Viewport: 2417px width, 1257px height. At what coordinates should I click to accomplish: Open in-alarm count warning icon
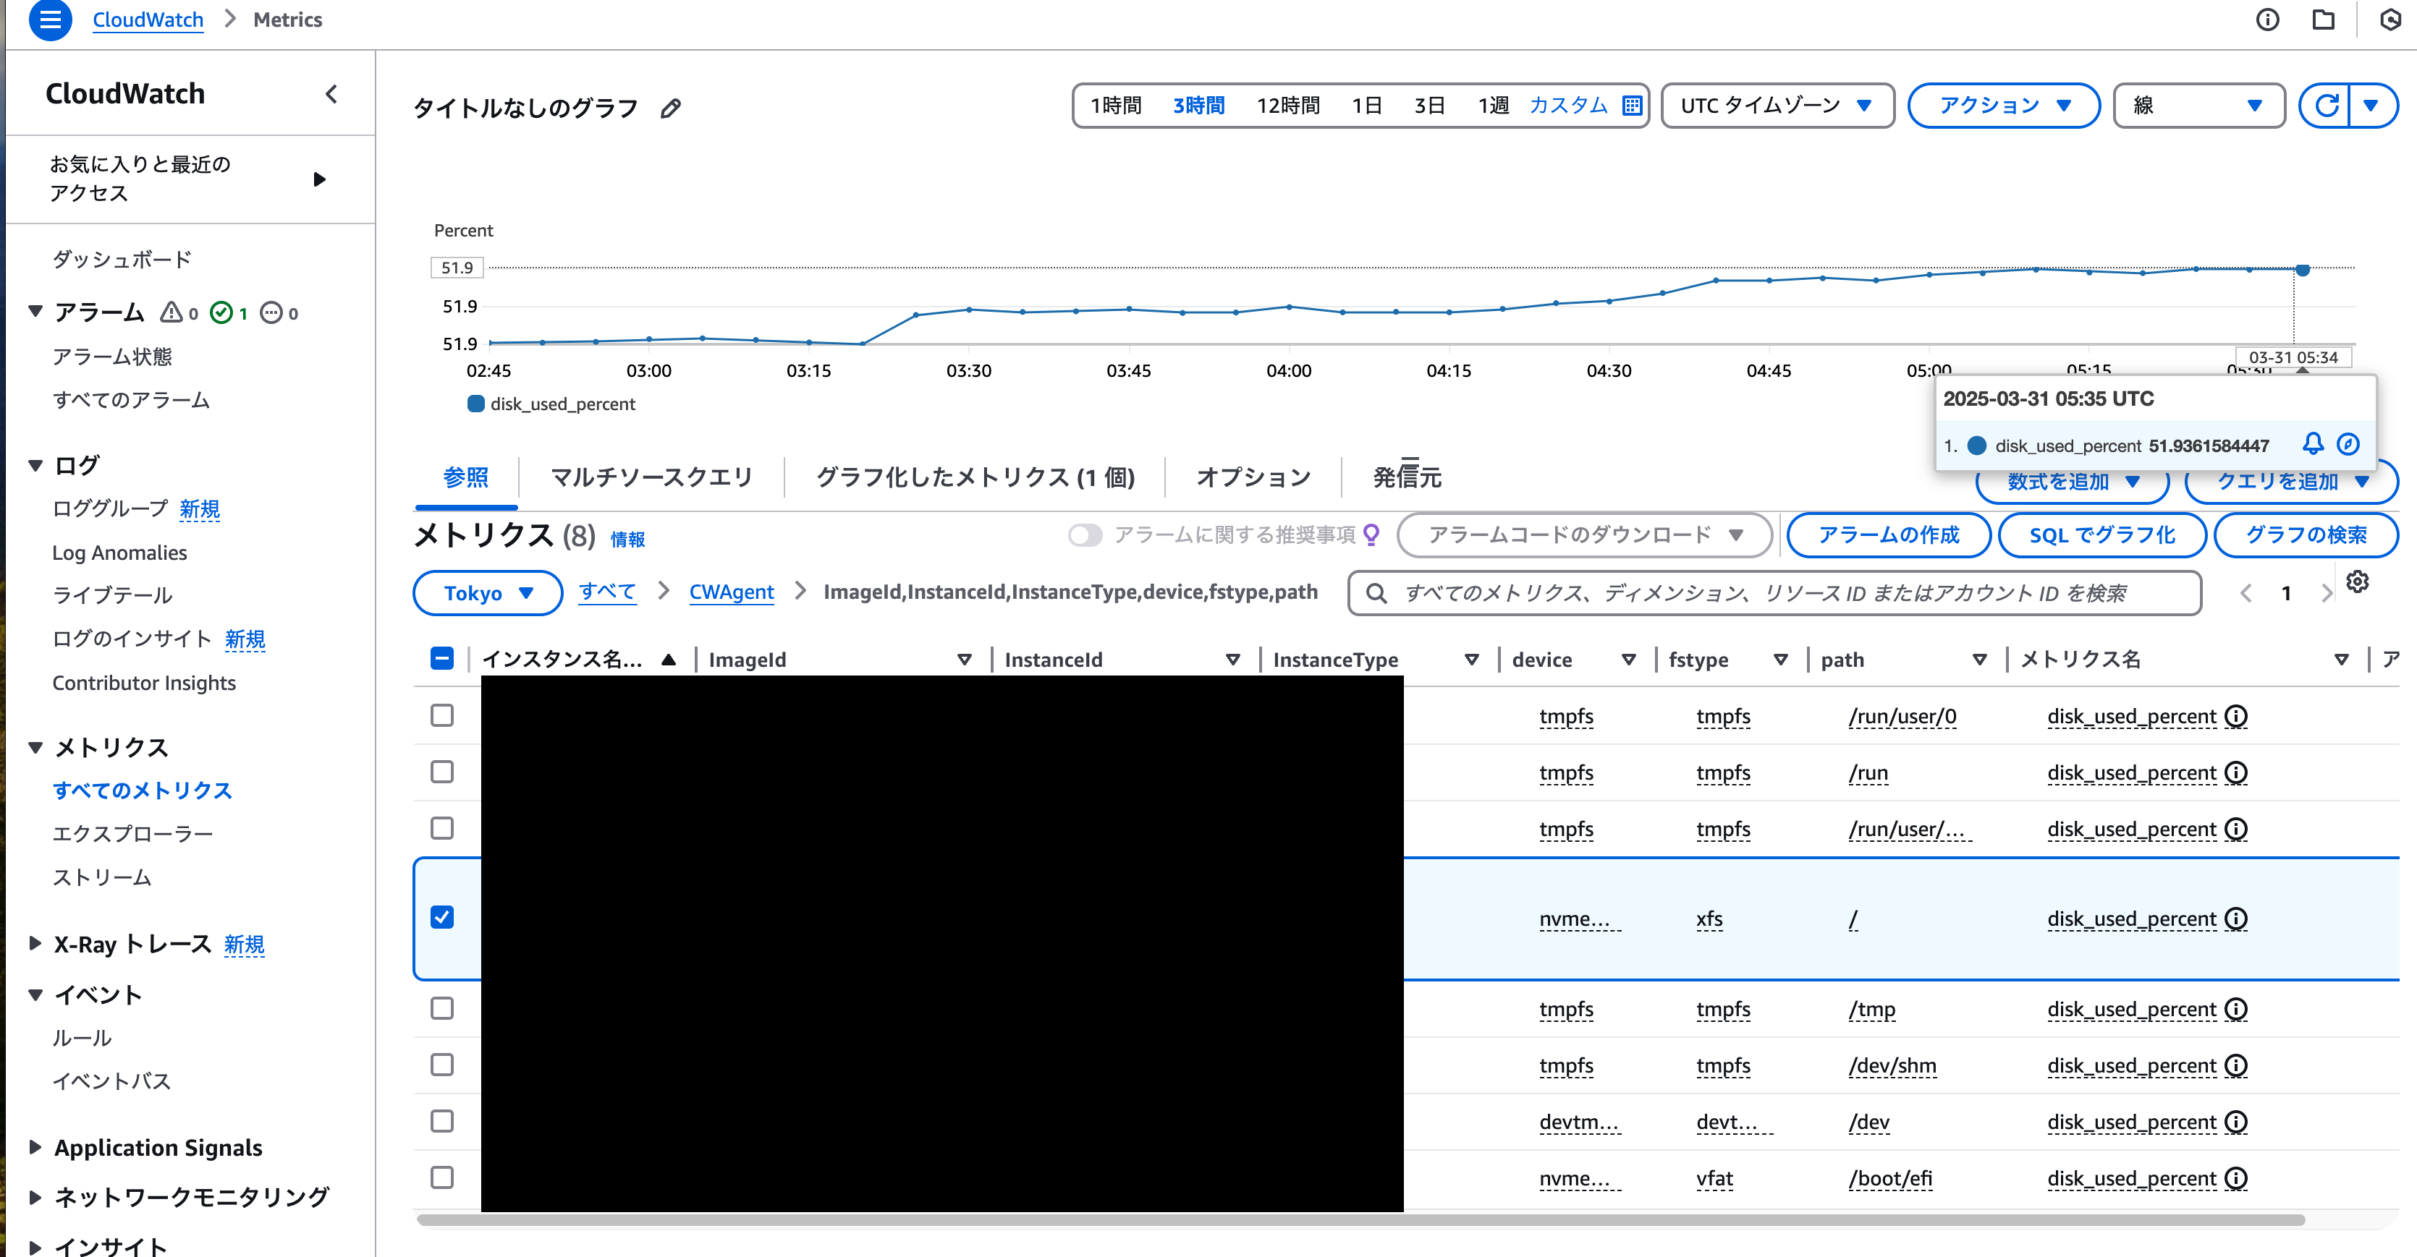point(171,312)
